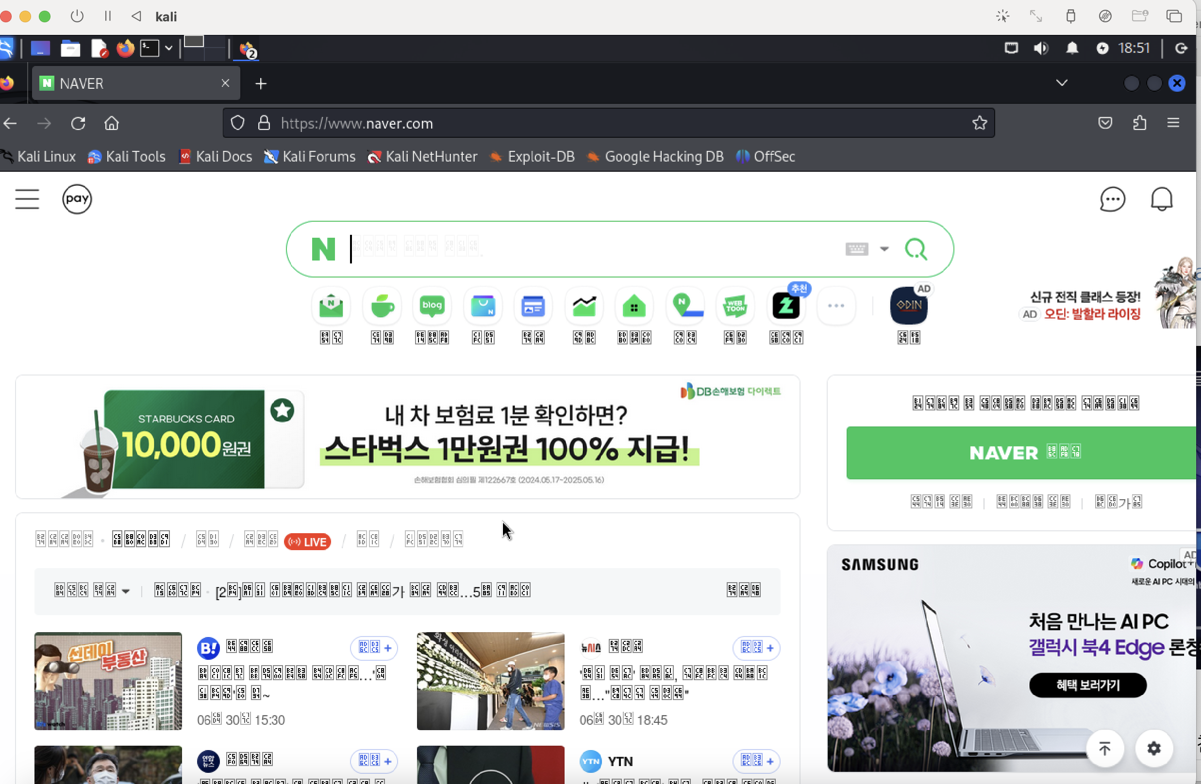The width and height of the screenshot is (1201, 784).
Task: Open Exploit-DB bookmark
Action: pos(533,157)
